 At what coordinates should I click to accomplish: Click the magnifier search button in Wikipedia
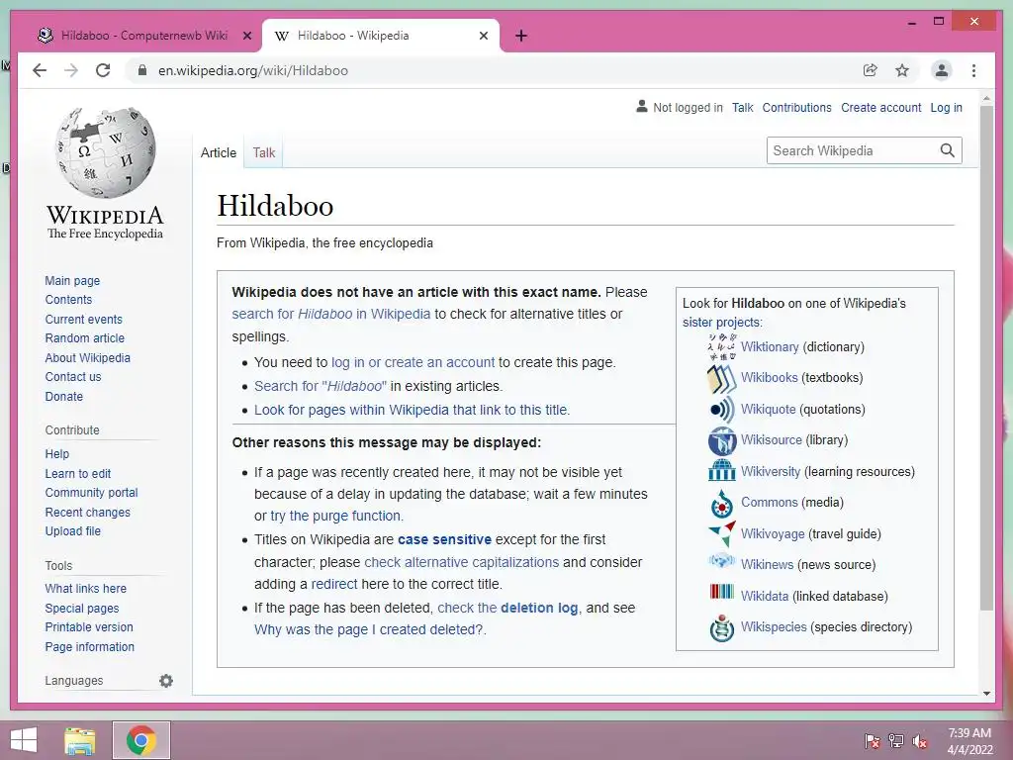(947, 150)
